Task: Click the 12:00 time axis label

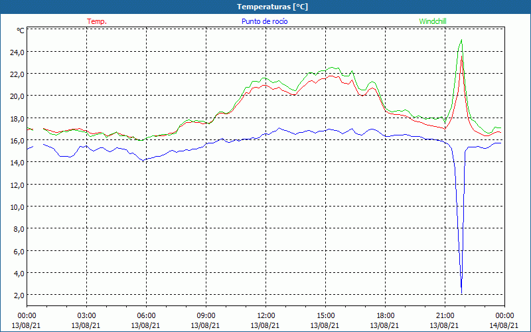Action: click(266, 316)
